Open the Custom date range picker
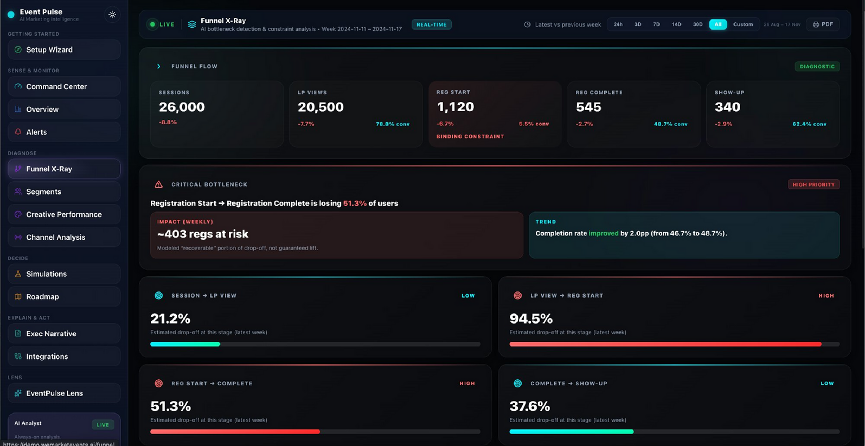The width and height of the screenshot is (865, 446). (743, 24)
